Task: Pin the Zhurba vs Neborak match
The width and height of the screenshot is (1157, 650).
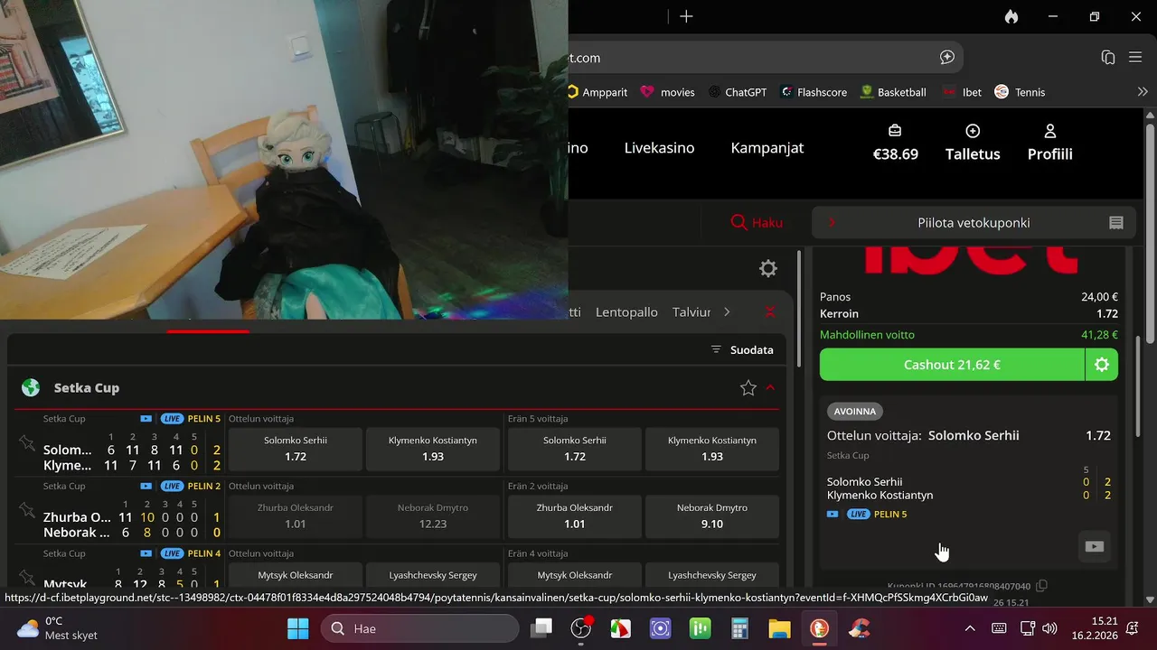Action: [x=26, y=510]
